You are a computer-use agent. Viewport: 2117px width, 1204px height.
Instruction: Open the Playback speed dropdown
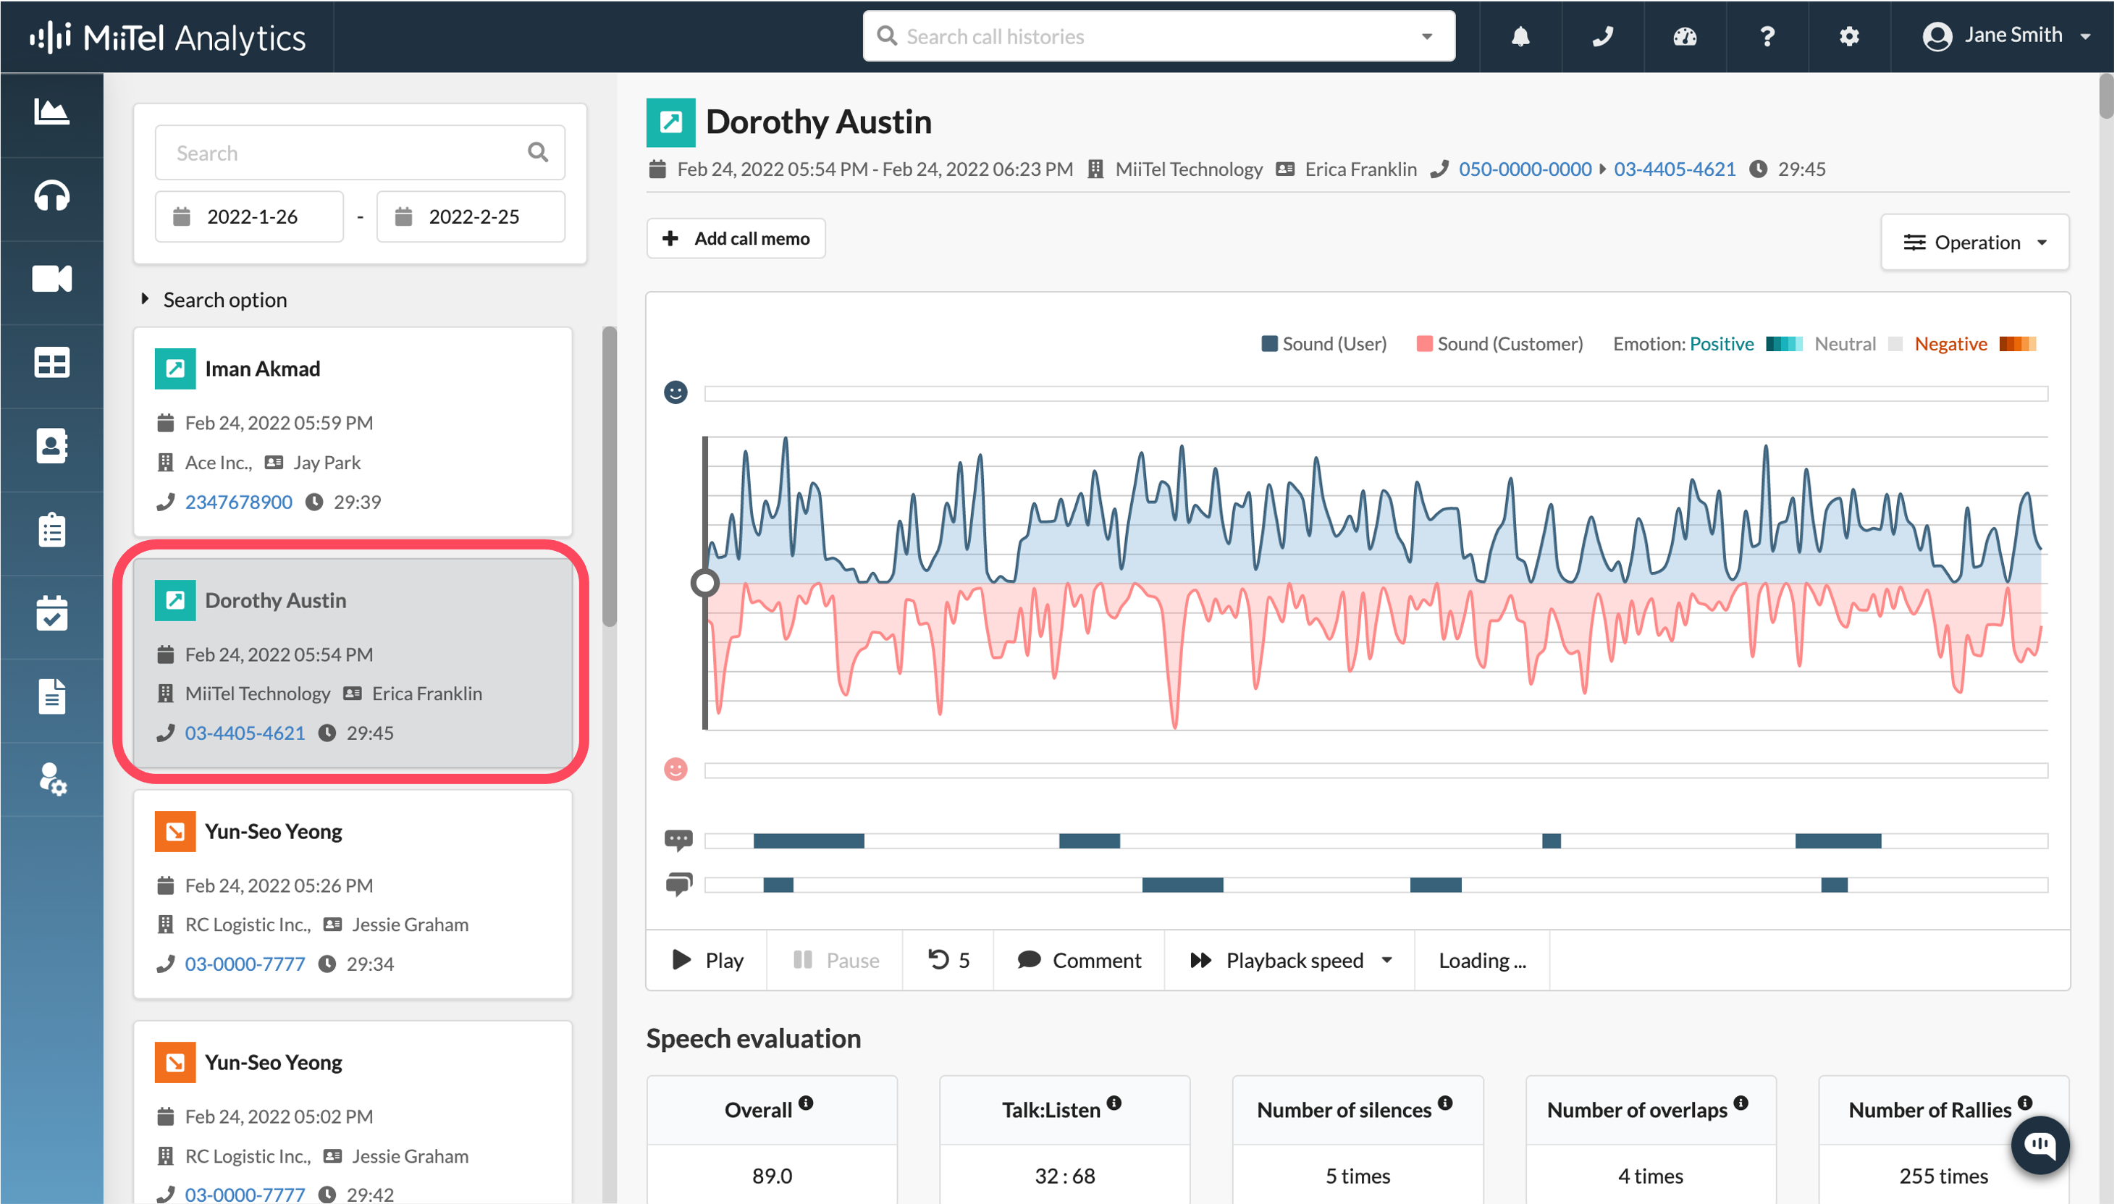[1290, 960]
